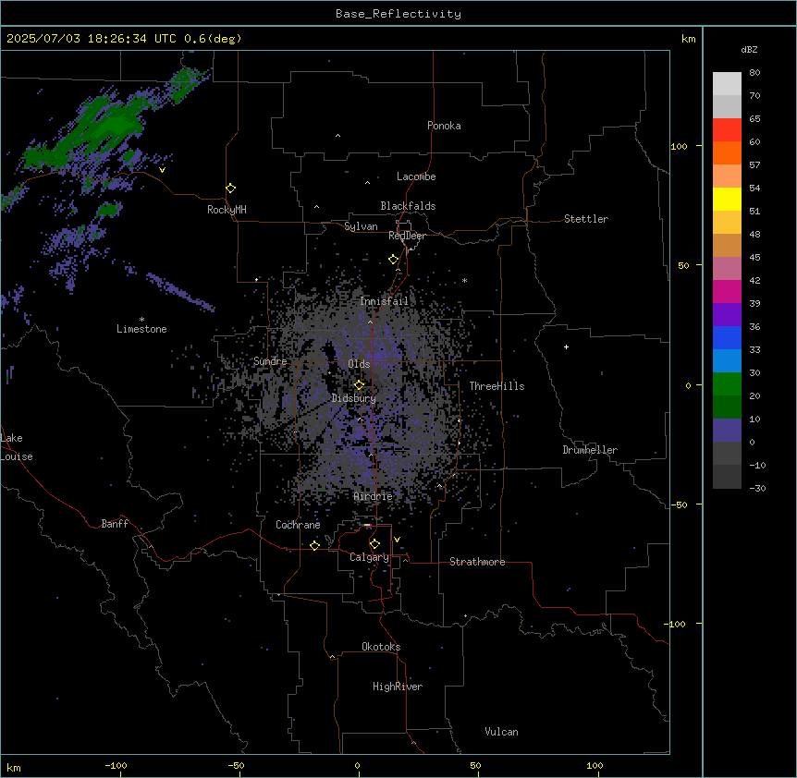Click the Calgary city label

coord(369,557)
